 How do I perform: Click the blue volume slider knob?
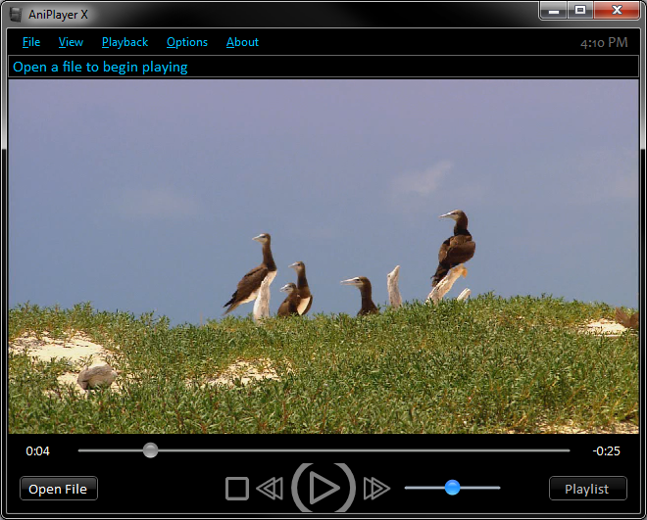pos(452,487)
